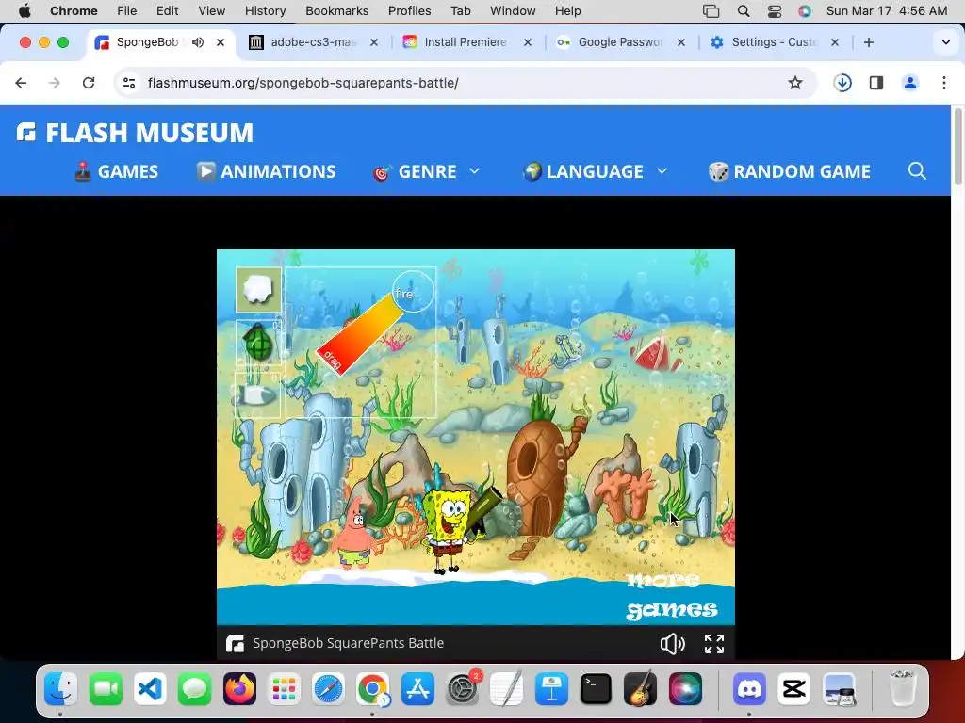This screenshot has width=965, height=723.
Task: Click the page vertical scrollbar
Action: coord(957,146)
